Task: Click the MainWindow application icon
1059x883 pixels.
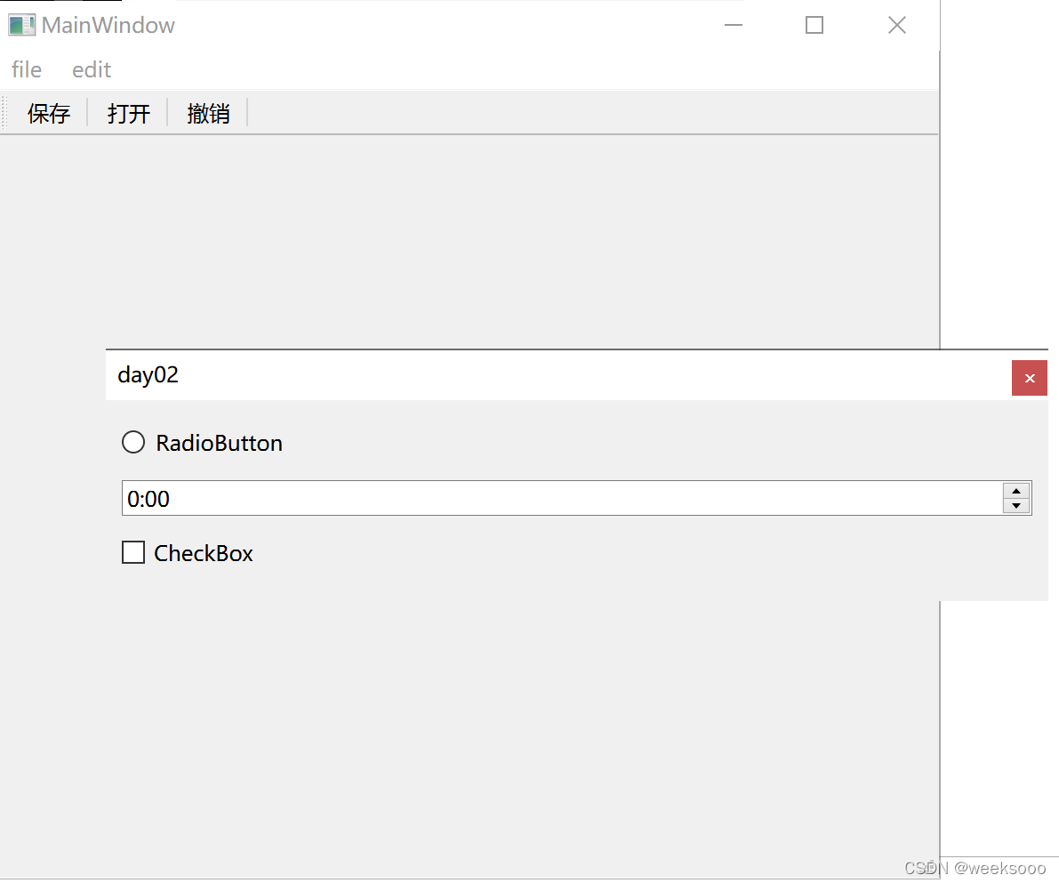Action: (21, 25)
